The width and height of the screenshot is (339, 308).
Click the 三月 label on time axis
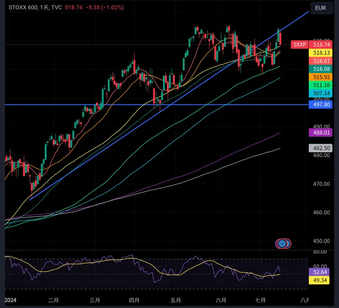[x=95, y=300]
